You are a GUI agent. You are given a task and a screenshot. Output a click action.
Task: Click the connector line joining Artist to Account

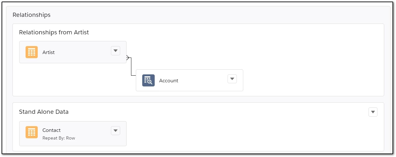pos(131,67)
